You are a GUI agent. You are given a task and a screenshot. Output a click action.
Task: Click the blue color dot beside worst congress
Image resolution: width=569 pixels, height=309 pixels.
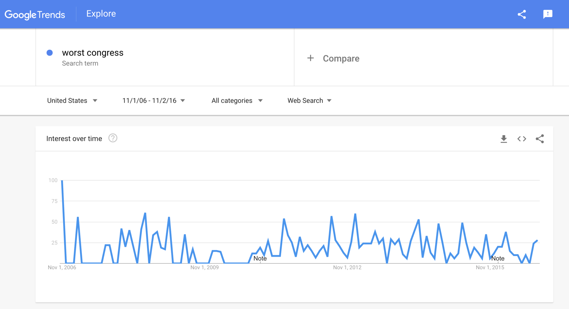click(50, 53)
